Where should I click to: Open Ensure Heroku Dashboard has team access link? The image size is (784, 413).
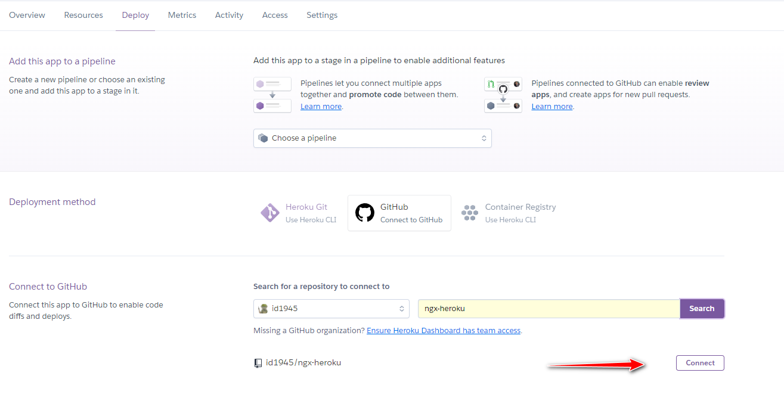(x=444, y=330)
